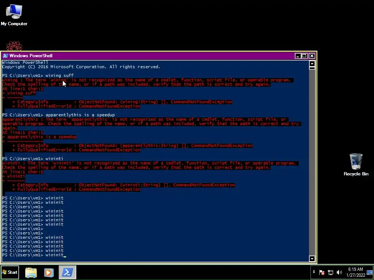
Task: Click the "Copyright (C) 2016 Microsoft Corporation" line
Action: pos(81,67)
